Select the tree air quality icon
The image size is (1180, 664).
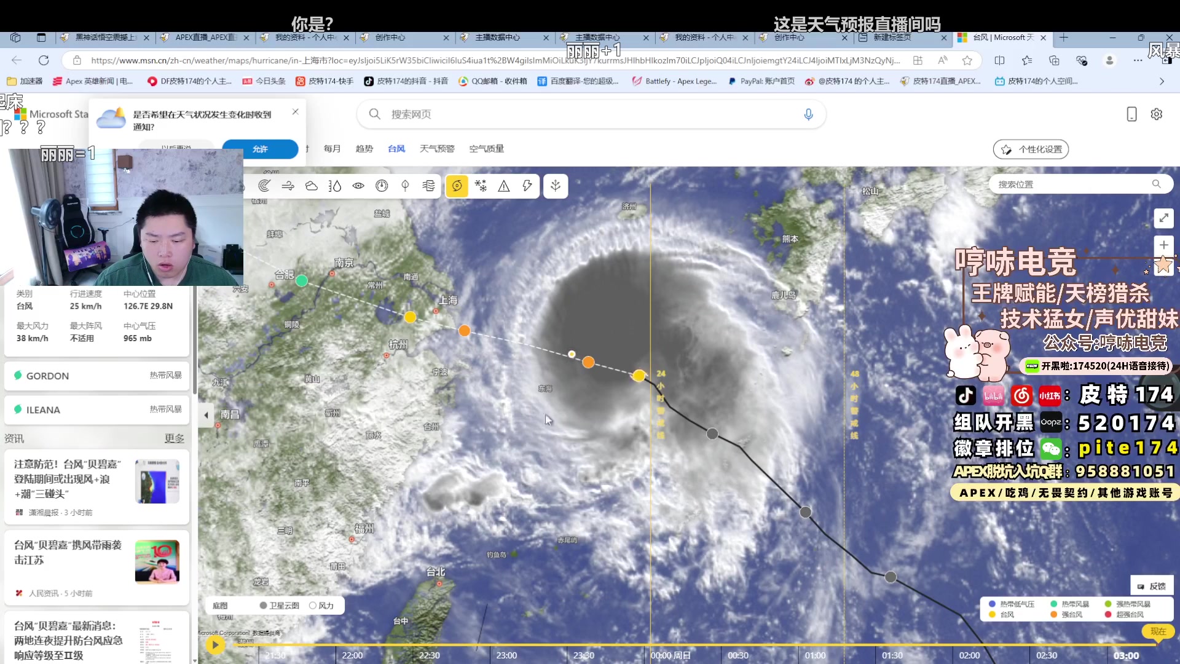[405, 186]
